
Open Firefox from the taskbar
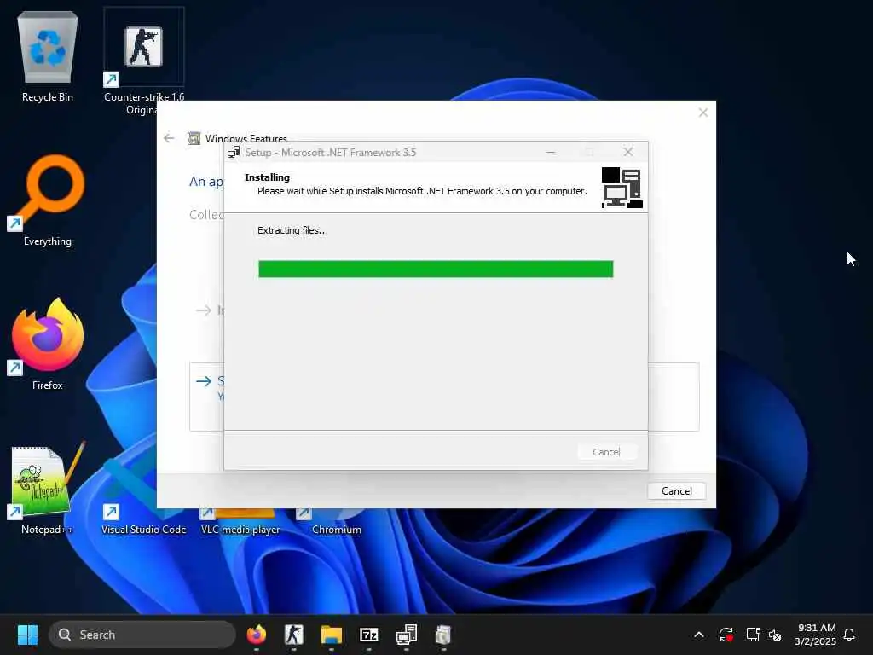pos(256,635)
